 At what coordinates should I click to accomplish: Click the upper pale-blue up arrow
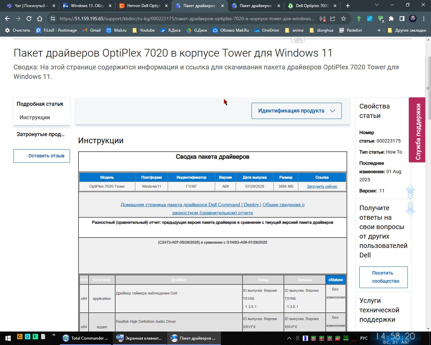[x=410, y=192]
